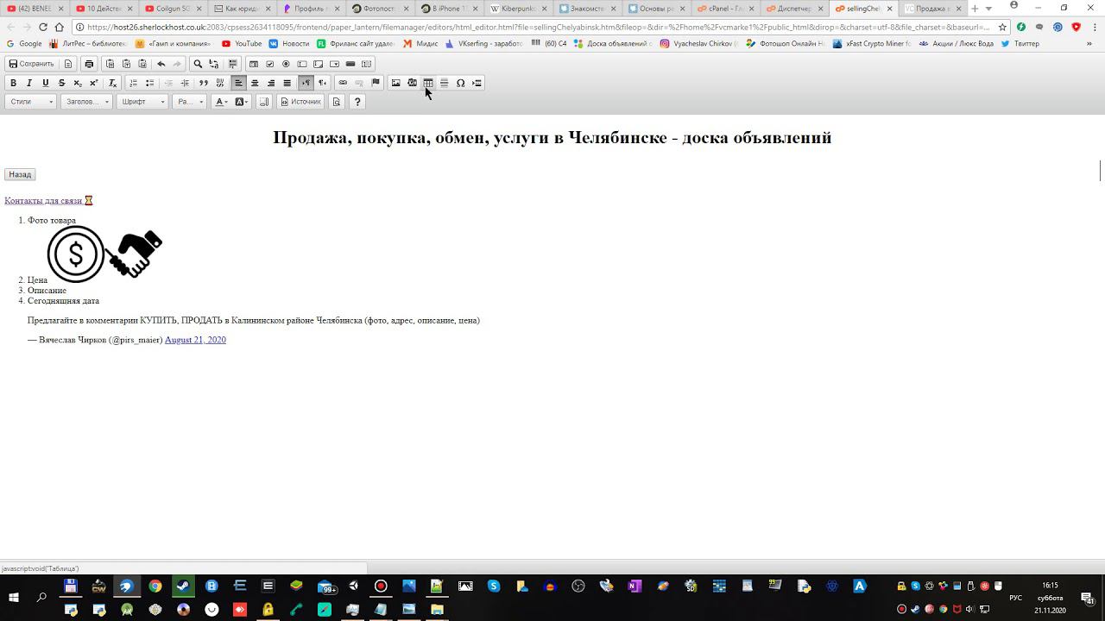1105x621 pixels.
Task: Click the Print icon in editor toolbar
Action: click(x=89, y=64)
